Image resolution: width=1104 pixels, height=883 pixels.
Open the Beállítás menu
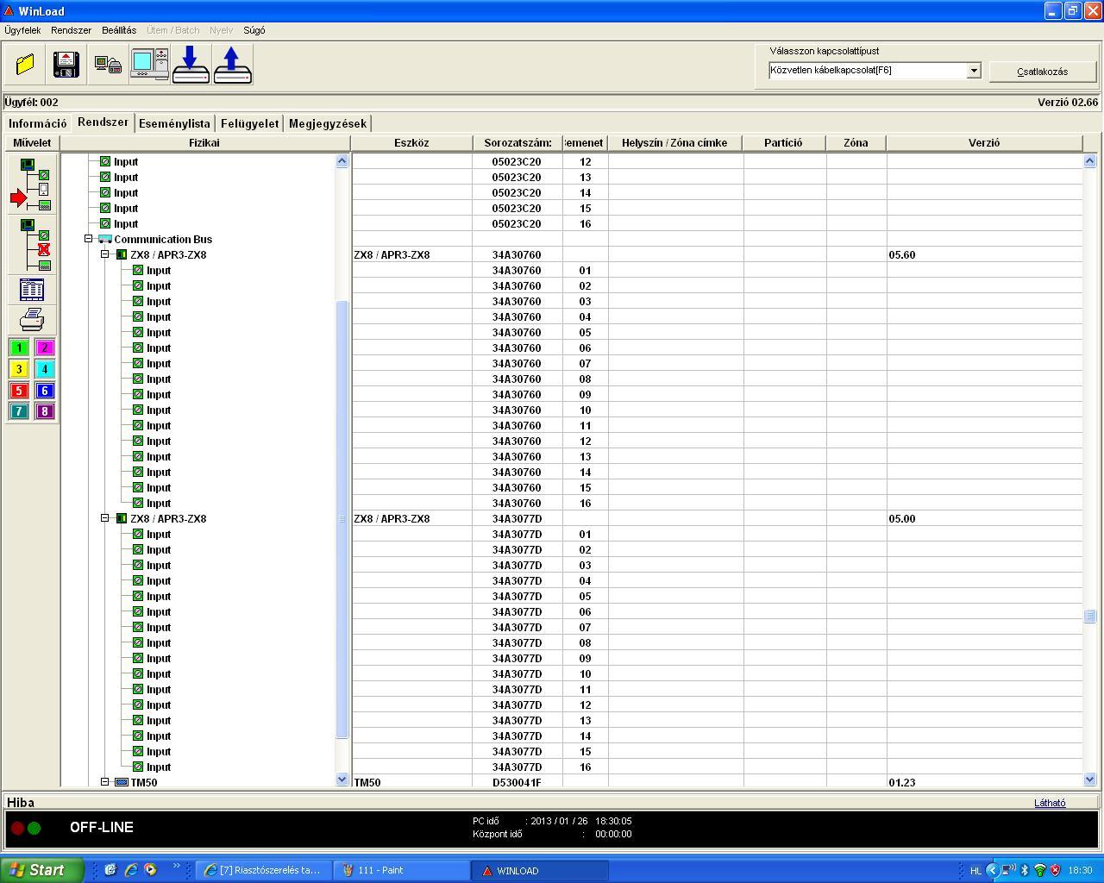tap(119, 30)
